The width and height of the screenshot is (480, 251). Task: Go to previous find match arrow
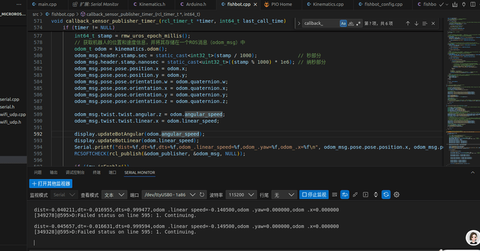tap(408, 23)
